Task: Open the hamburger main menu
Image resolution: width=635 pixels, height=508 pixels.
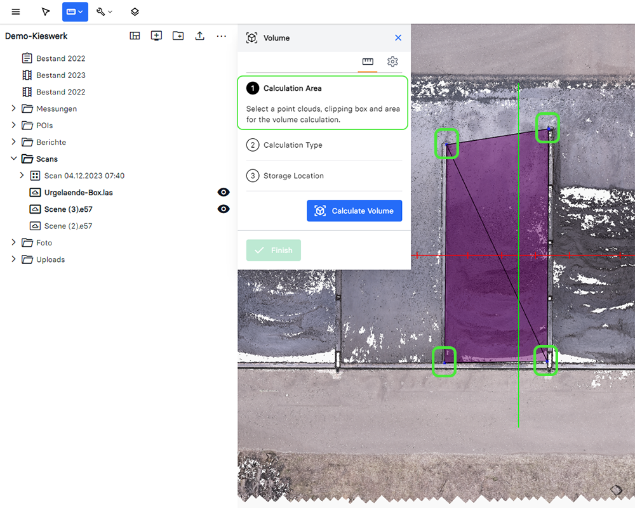Action: [x=16, y=11]
